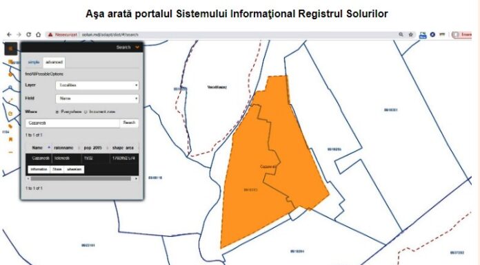Click the Cazanesti search text field
Viewport: 480px width, 265px height.
point(72,123)
